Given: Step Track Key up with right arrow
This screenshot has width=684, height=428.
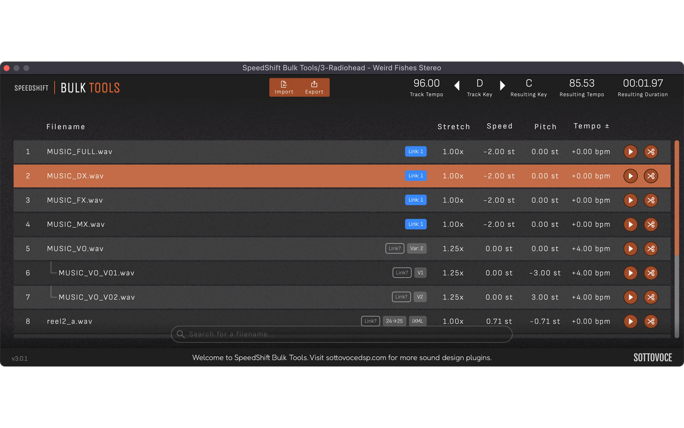Looking at the screenshot, I should point(502,86).
